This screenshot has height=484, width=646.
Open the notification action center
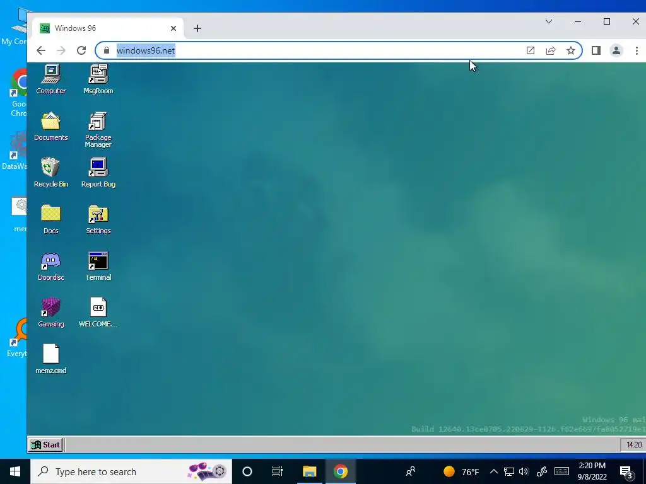click(x=626, y=472)
